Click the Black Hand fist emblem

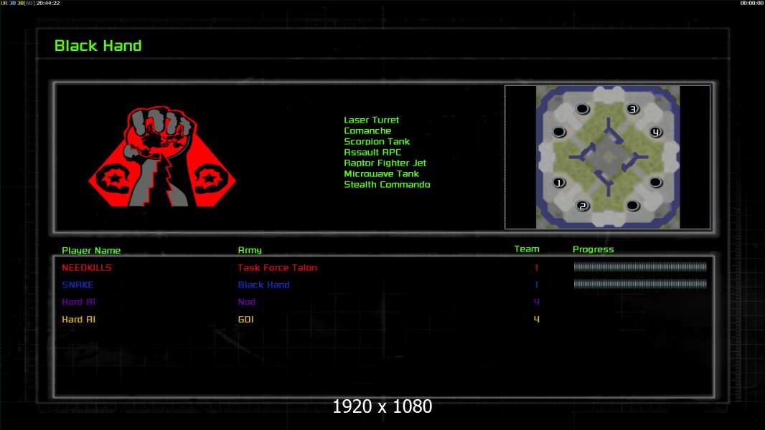[162, 156]
